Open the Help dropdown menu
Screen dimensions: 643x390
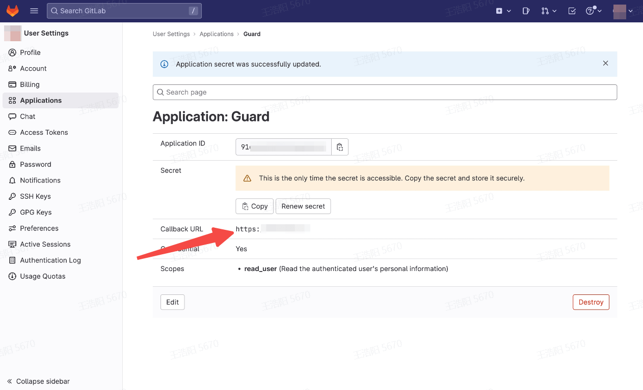coord(594,11)
